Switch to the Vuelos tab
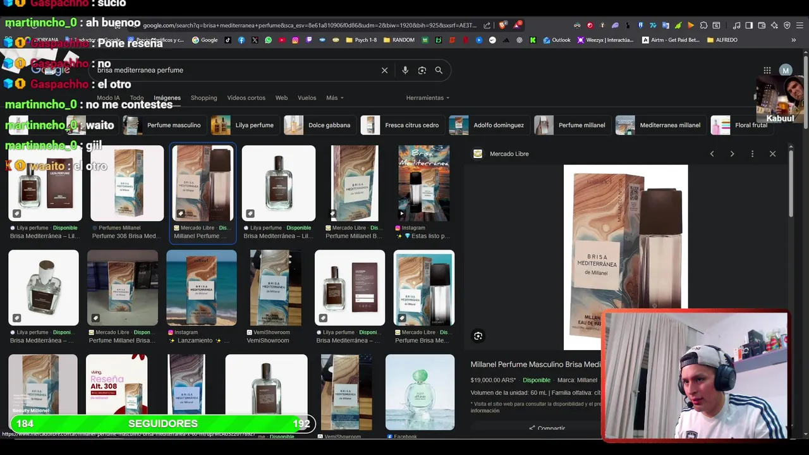 307,98
